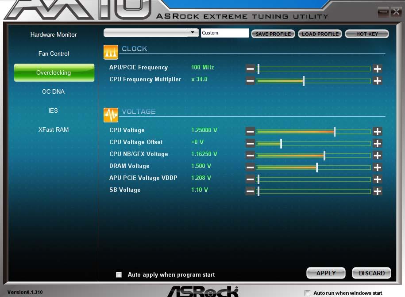Click the SB Voltage slider handle
The height and width of the screenshot is (297, 405).
[x=258, y=191]
